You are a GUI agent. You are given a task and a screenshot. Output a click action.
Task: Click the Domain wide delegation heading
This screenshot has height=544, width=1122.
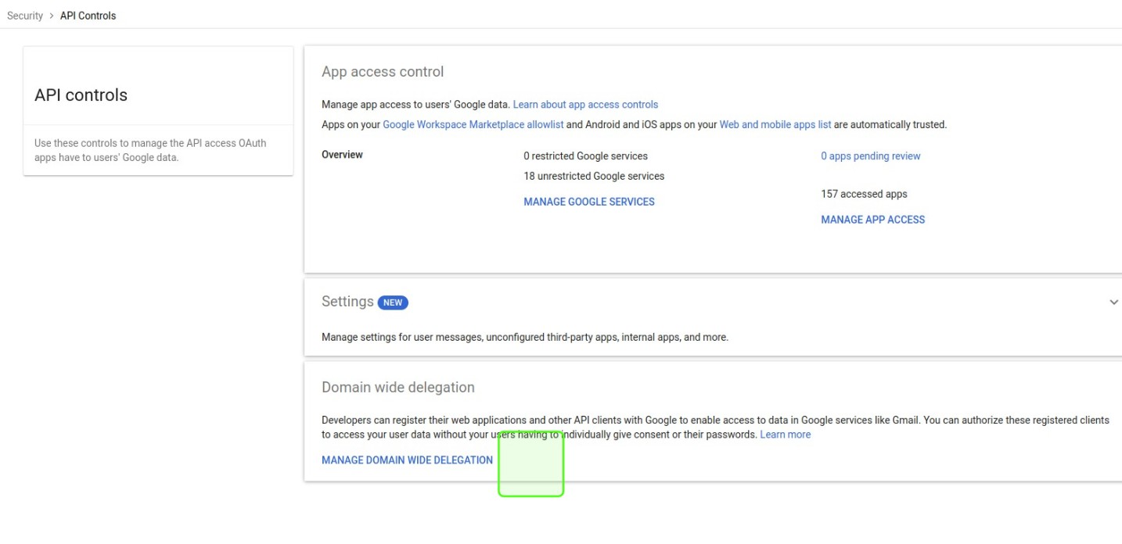click(x=397, y=388)
